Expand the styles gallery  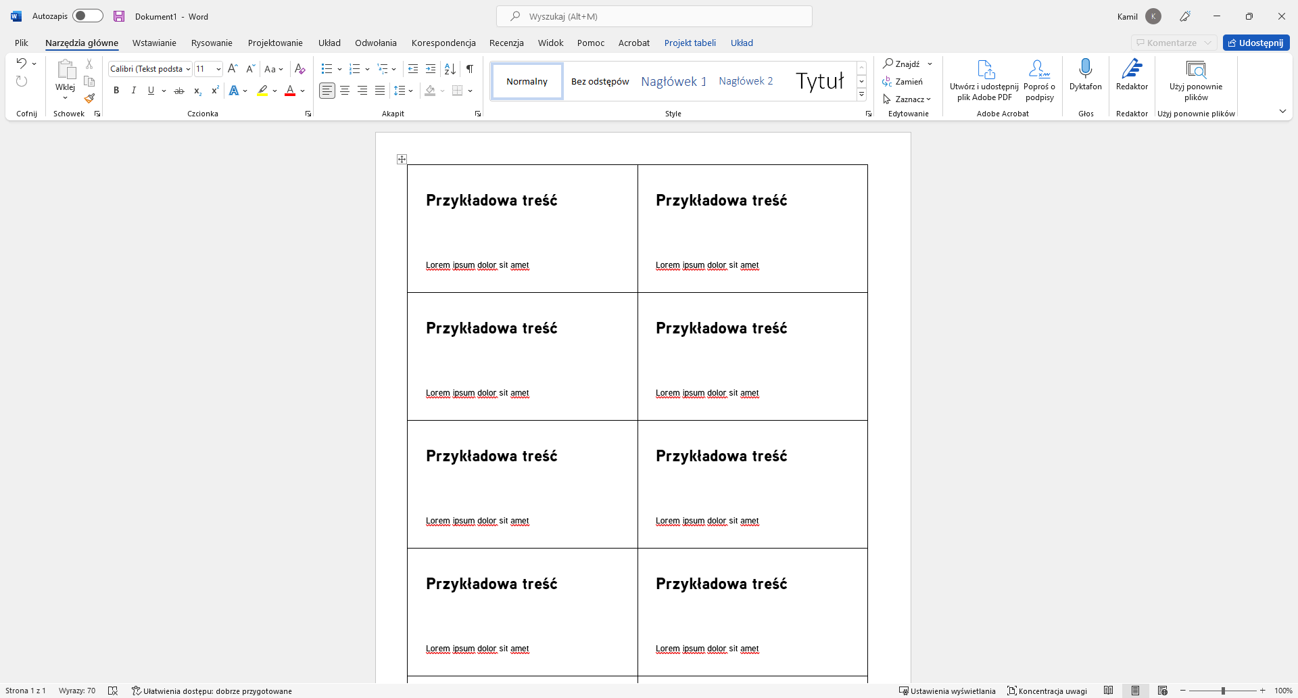click(x=862, y=95)
